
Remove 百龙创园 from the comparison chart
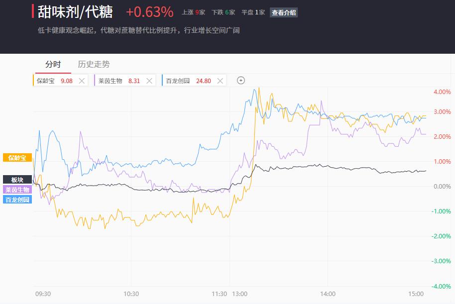point(220,81)
